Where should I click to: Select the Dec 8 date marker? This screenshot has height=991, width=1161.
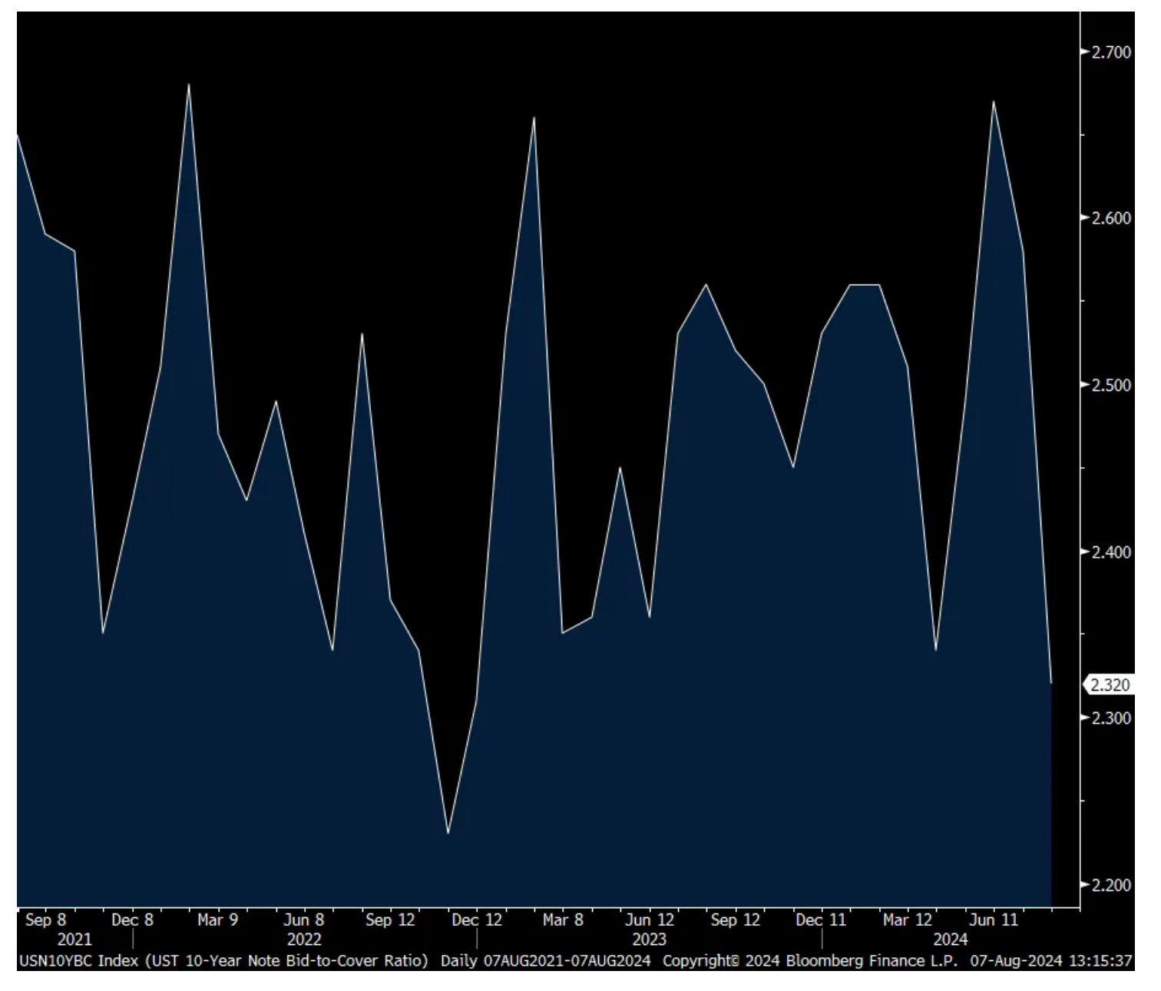132,920
